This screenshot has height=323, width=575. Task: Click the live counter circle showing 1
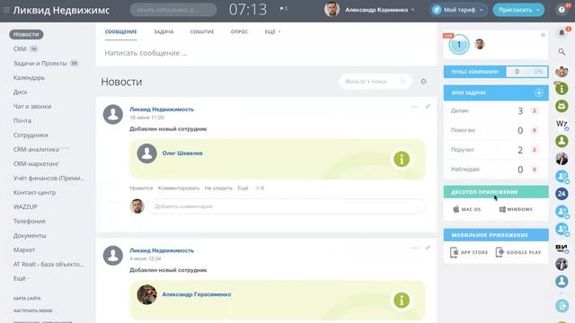459,45
